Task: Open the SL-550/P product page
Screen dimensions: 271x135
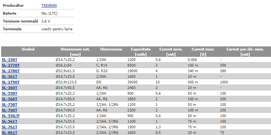Action: (10, 116)
